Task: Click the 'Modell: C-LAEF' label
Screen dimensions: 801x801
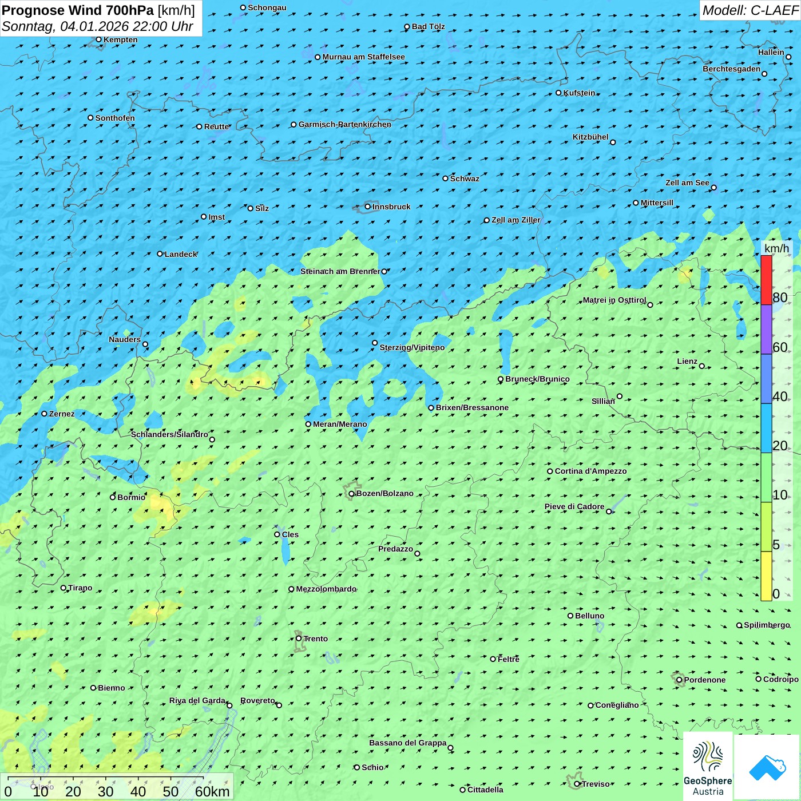Action: pyautogui.click(x=750, y=10)
